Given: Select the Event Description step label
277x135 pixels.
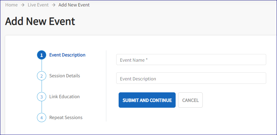Looking at the screenshot, I should tap(67, 55).
